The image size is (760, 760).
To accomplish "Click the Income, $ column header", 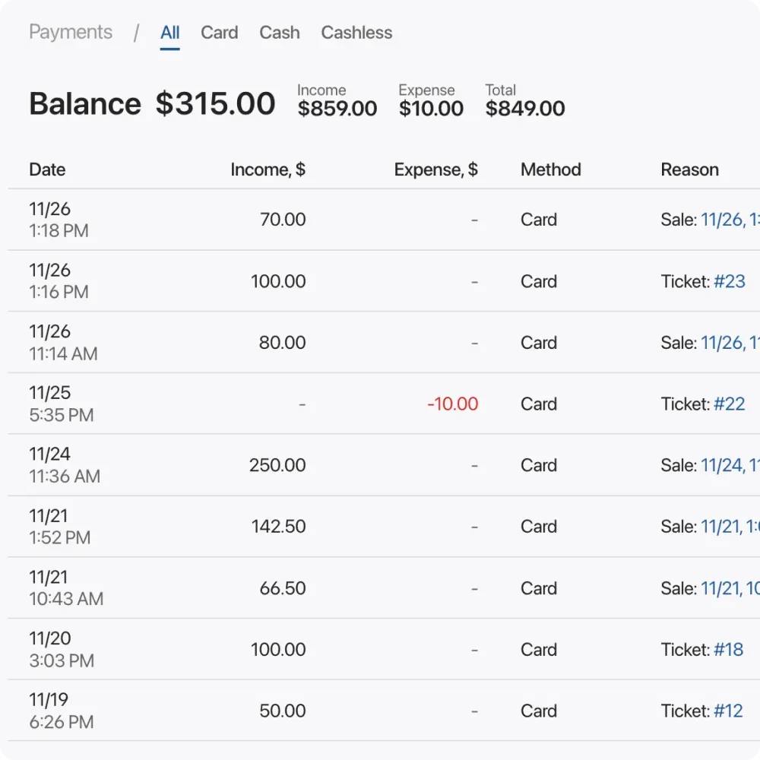I will [x=268, y=169].
